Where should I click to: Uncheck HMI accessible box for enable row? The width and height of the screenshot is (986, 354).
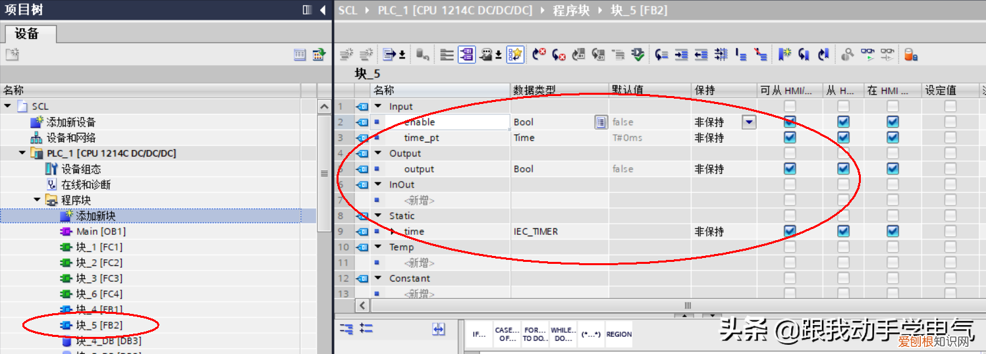coord(790,122)
